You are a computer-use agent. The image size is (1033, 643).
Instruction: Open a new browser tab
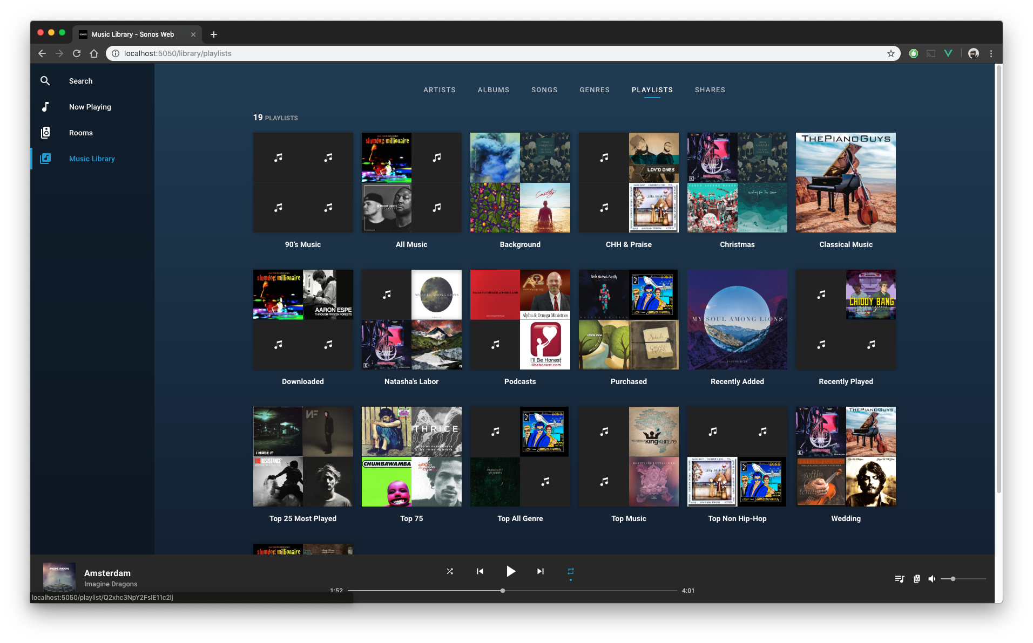pos(214,35)
